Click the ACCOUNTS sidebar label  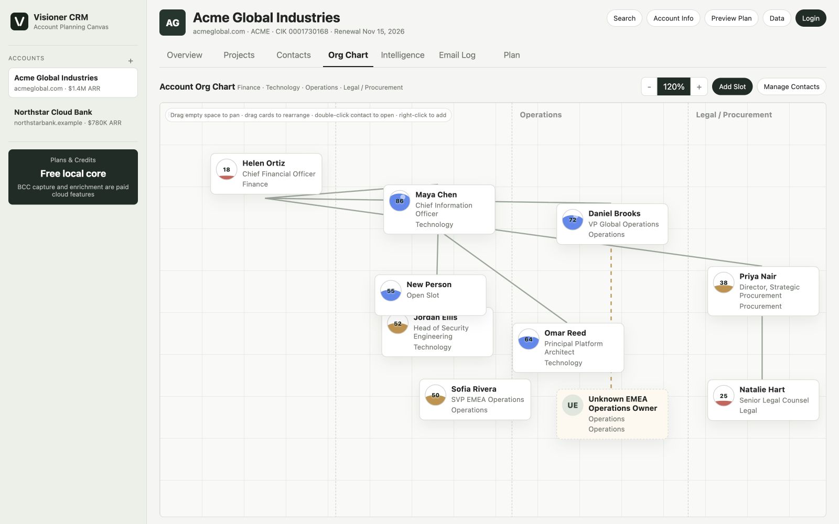pos(26,58)
